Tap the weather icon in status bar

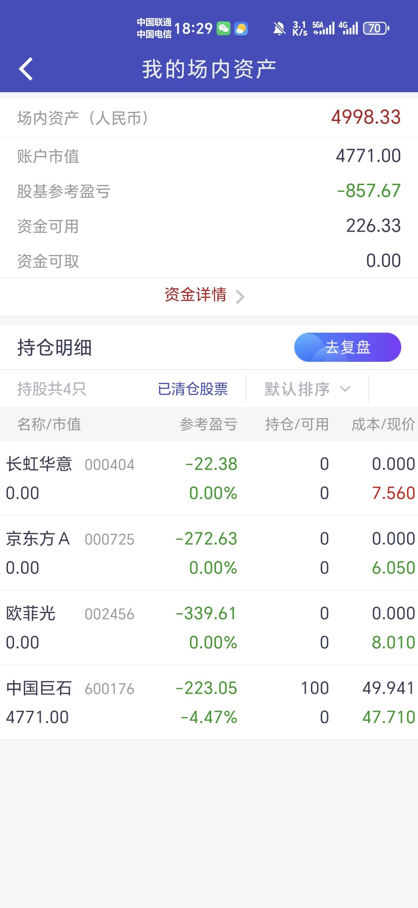tap(241, 28)
